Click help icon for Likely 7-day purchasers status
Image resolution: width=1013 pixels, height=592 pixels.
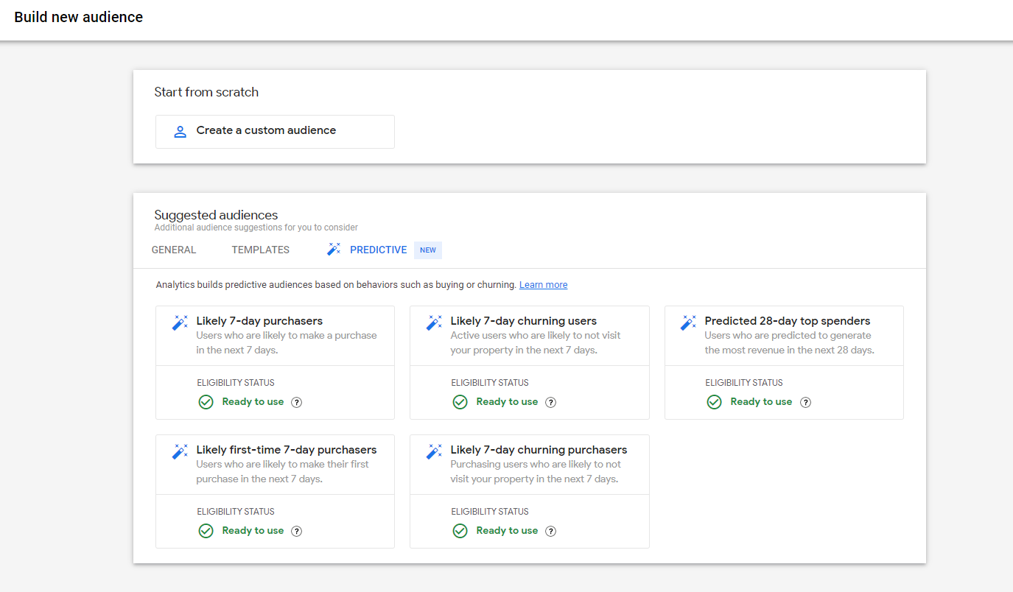[x=297, y=402]
